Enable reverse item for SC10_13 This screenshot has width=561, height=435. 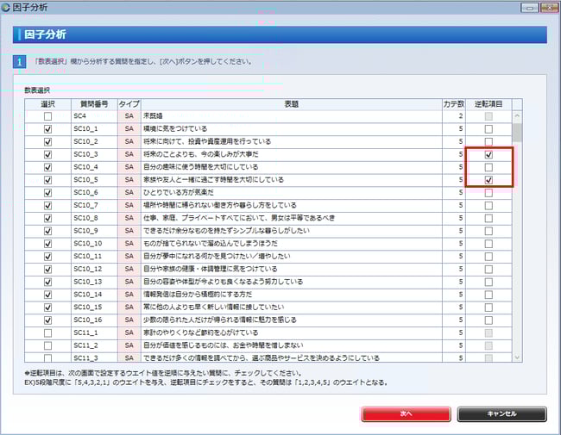click(x=489, y=282)
